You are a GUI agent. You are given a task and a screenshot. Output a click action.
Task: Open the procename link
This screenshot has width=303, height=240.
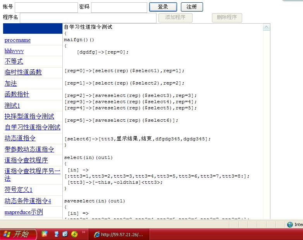pos(17,40)
